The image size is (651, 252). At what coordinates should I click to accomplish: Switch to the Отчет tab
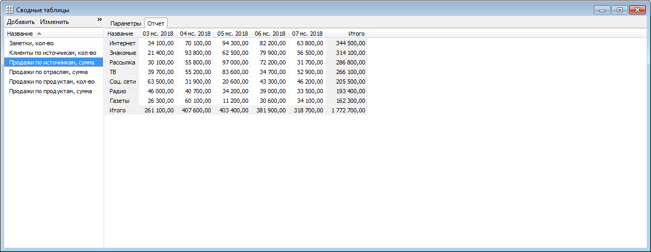[156, 23]
